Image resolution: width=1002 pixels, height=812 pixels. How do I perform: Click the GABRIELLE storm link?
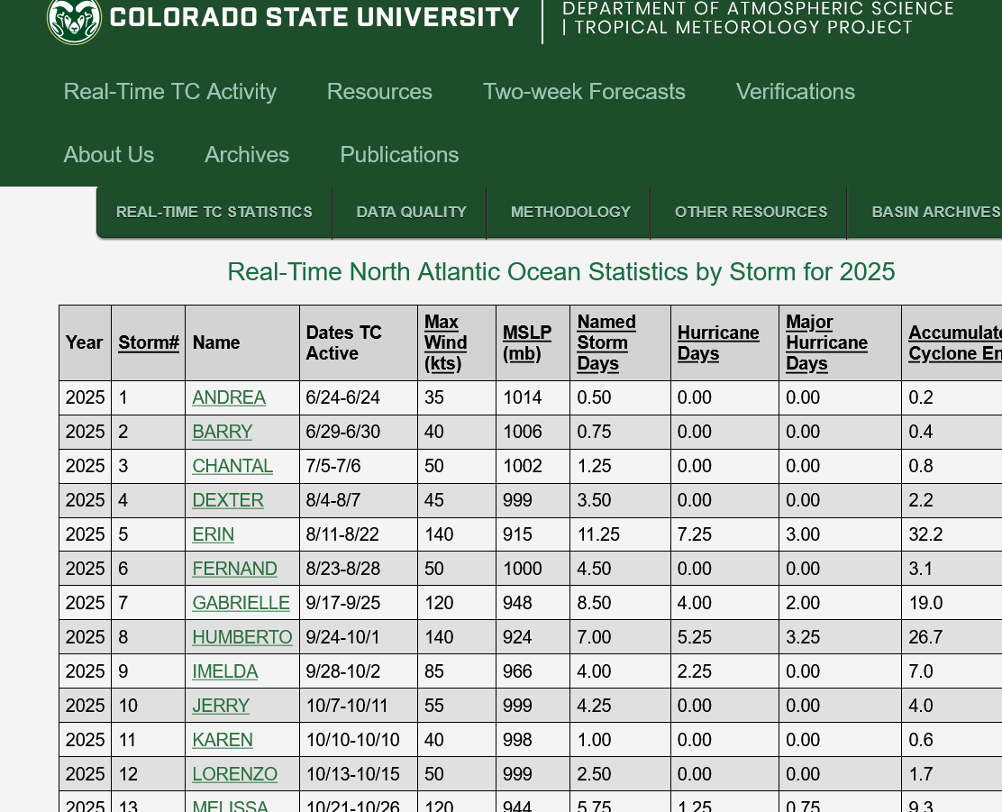pos(241,603)
